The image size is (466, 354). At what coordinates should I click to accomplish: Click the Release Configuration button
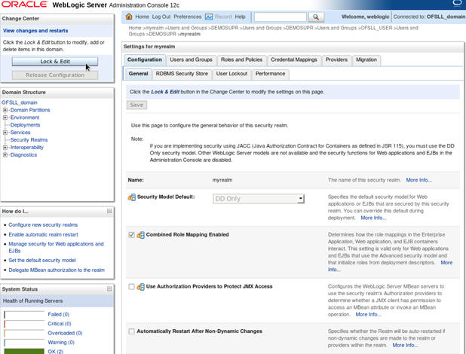(55, 75)
